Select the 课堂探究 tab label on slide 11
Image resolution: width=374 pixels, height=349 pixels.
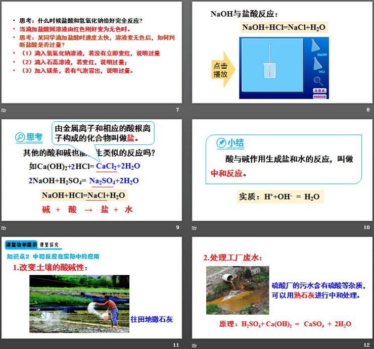pos(50,245)
